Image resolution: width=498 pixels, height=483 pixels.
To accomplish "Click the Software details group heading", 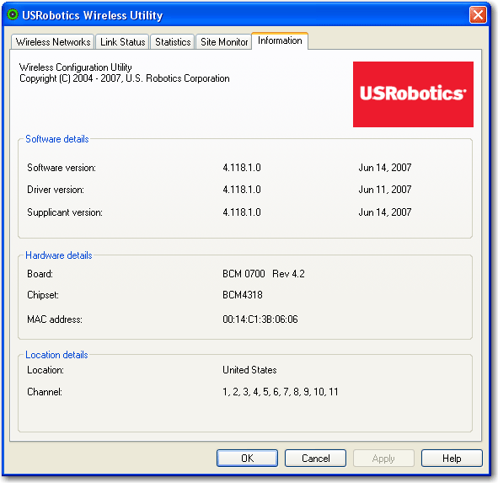I will [56, 139].
